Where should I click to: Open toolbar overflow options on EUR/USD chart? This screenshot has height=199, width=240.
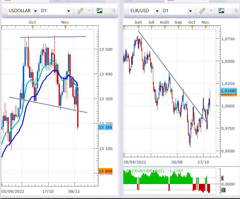236,11
